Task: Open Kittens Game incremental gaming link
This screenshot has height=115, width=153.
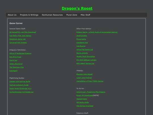Action: [x=97, y=32]
